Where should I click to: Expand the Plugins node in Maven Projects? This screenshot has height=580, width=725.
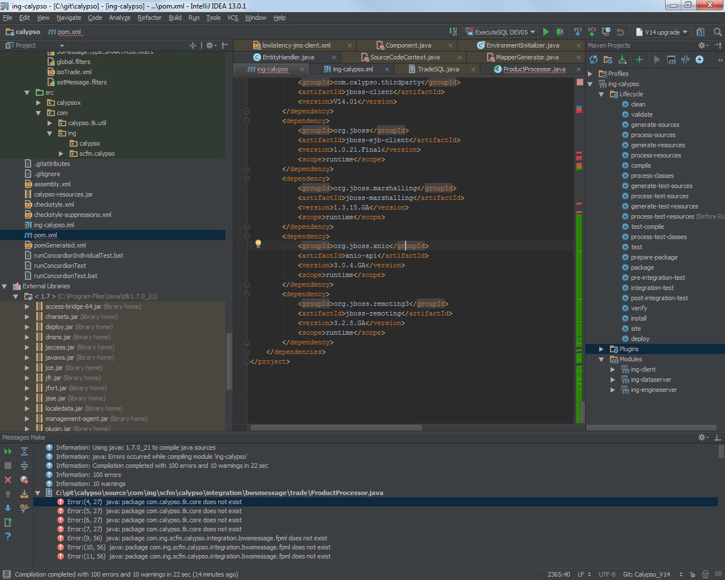click(602, 349)
